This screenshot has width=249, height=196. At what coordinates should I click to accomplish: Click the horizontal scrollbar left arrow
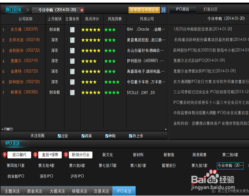2,129
